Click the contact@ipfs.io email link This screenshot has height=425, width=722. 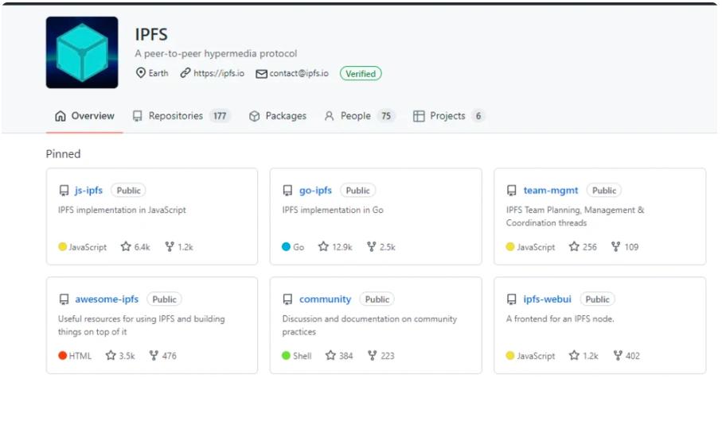[x=300, y=73]
